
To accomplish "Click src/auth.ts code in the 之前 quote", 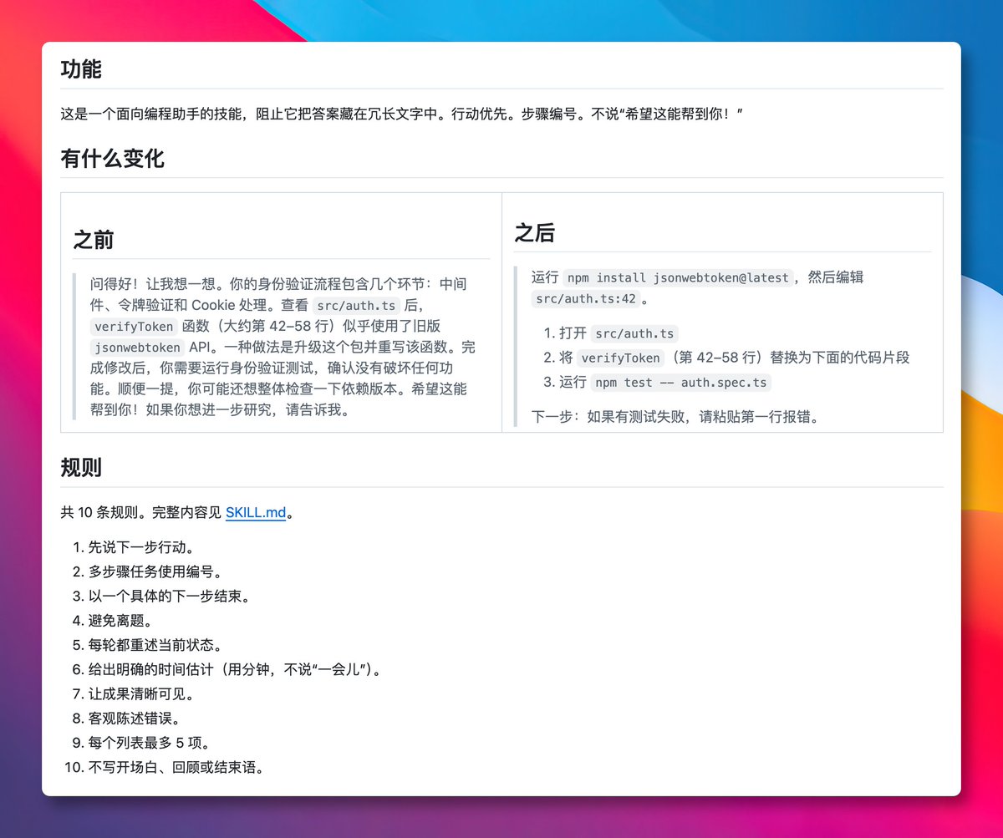I will (x=356, y=306).
